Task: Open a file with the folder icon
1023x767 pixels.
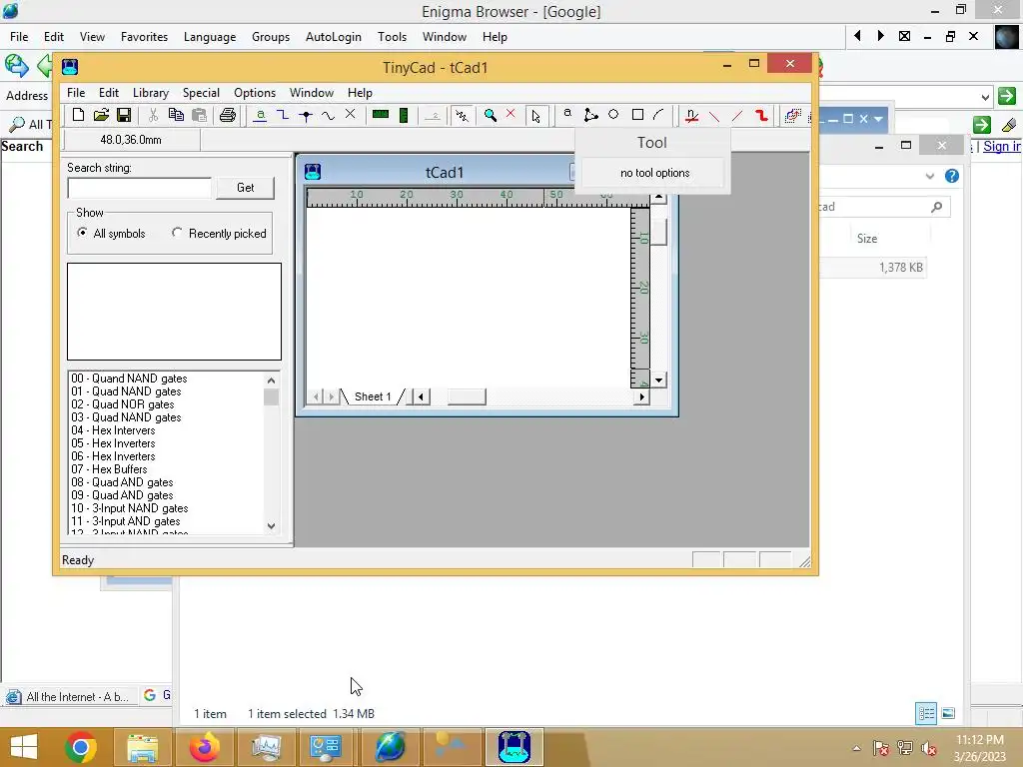Action: point(101,116)
